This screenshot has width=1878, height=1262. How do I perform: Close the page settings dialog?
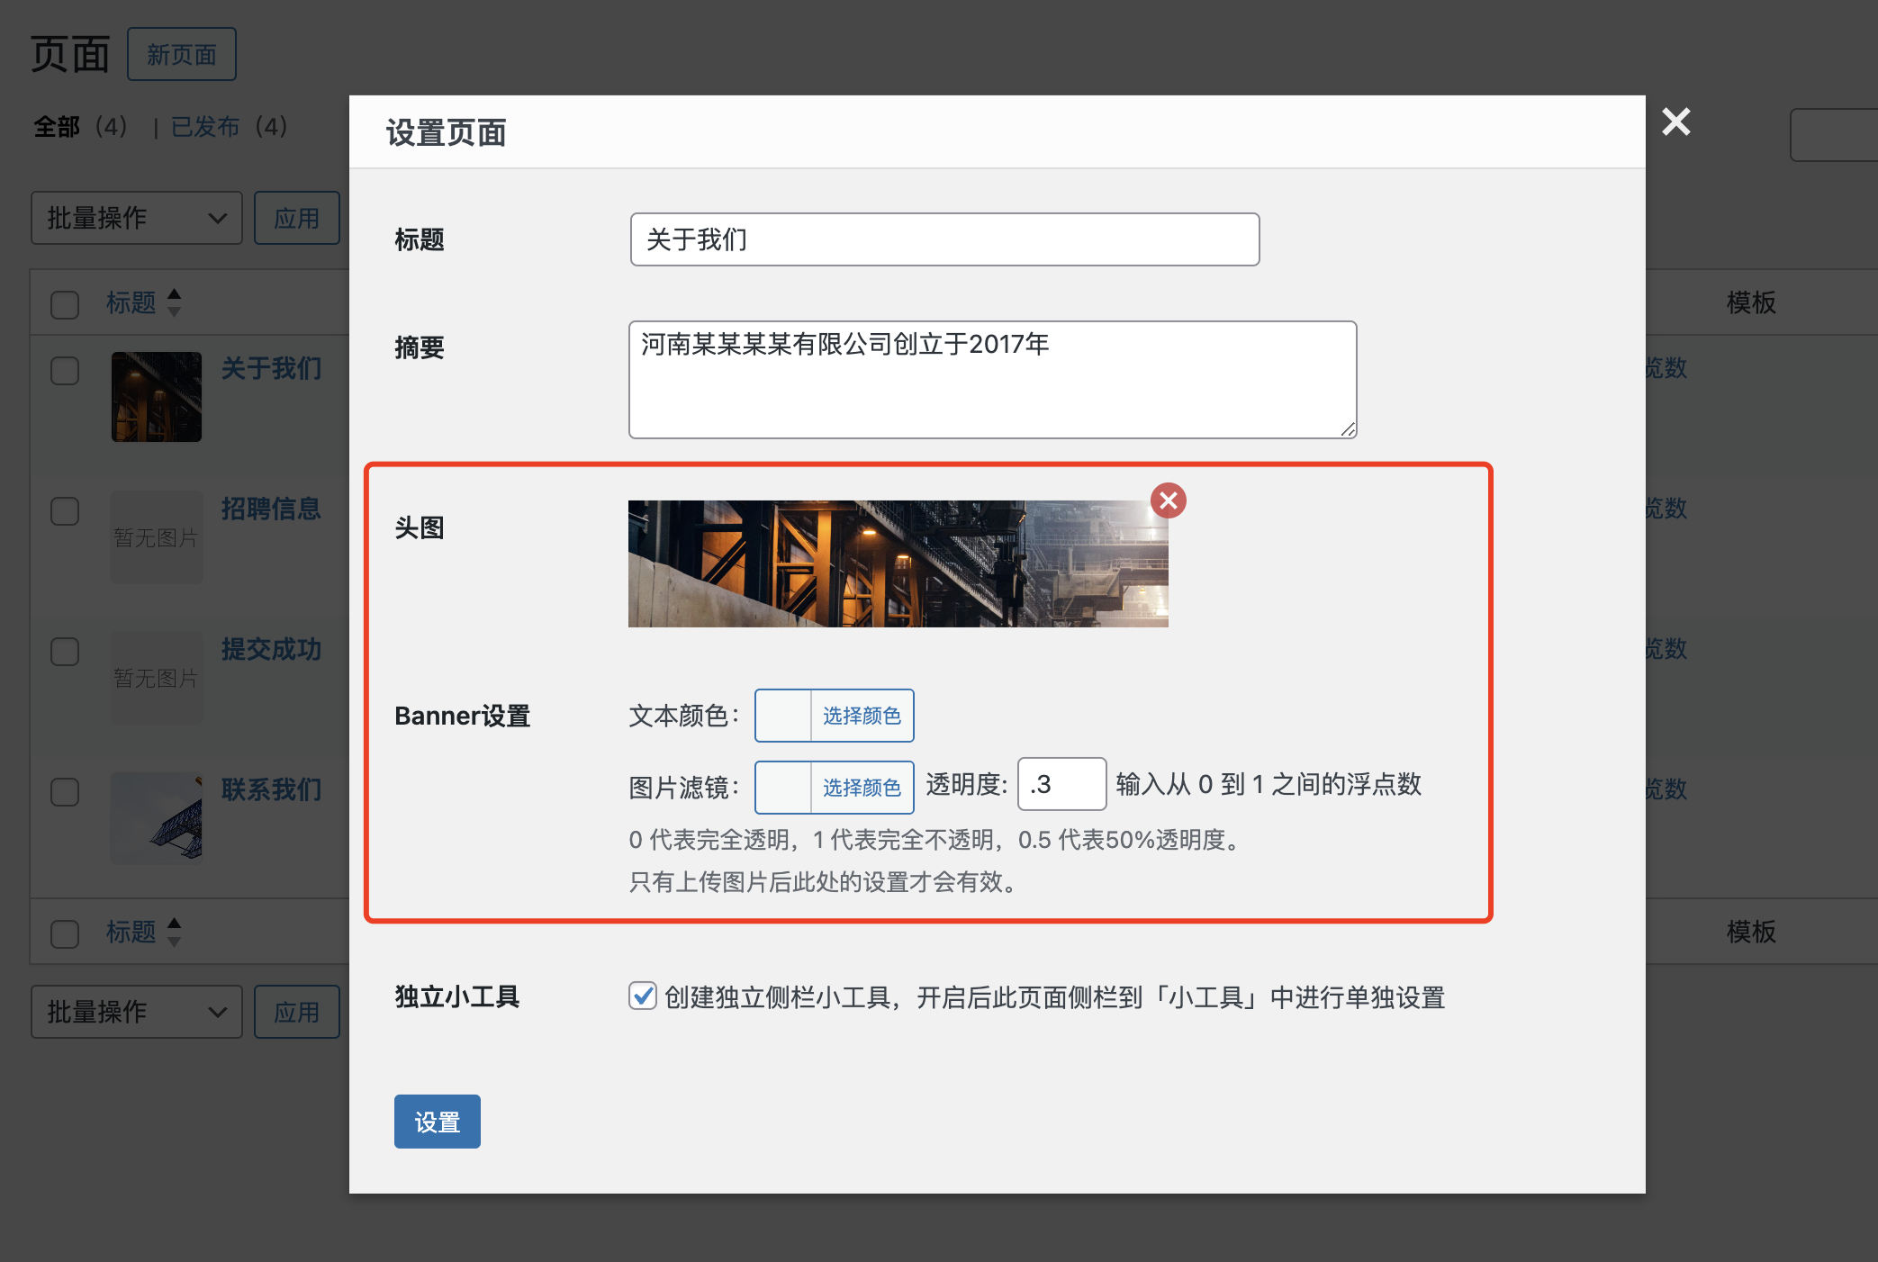click(x=1675, y=122)
